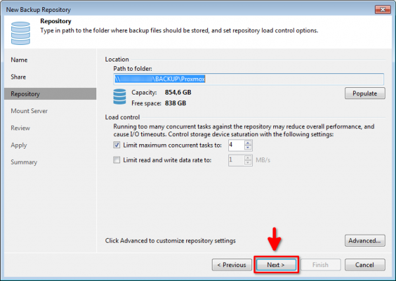The image size is (396, 281).
Task: Open the Share step in sidebar
Action: [18, 77]
